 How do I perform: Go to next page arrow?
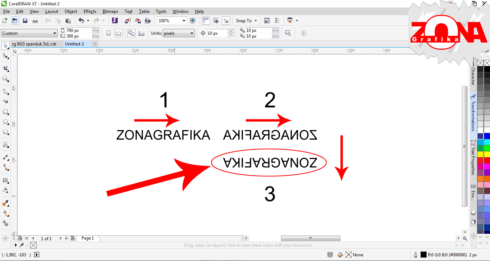coord(61,238)
